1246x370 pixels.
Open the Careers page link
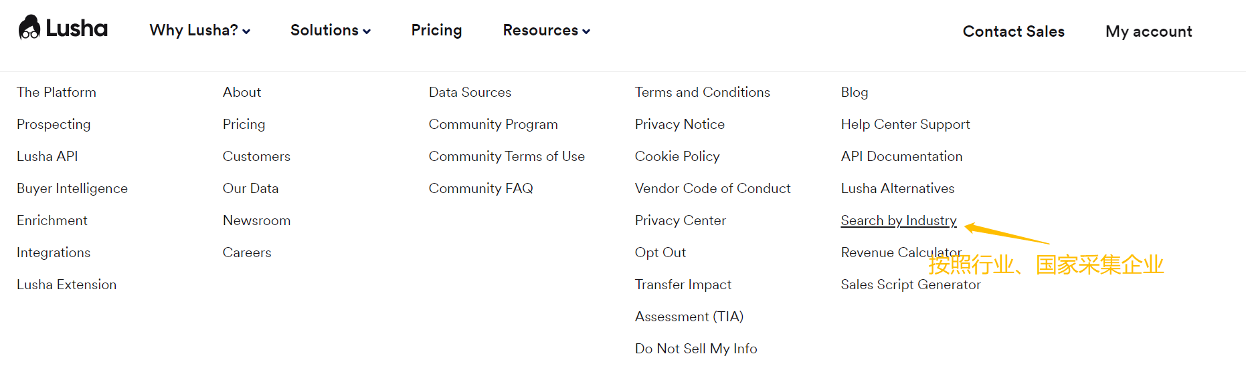247,252
